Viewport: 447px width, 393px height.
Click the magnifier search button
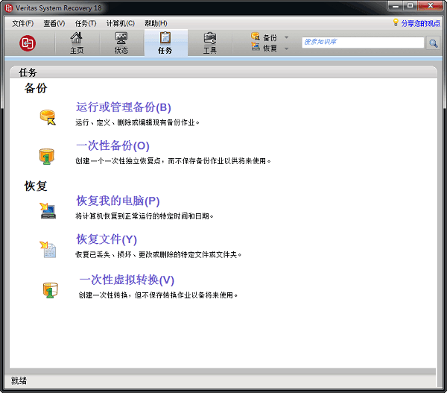pyautogui.click(x=434, y=43)
